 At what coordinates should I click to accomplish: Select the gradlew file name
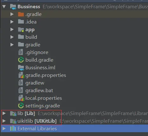tap(35, 83)
